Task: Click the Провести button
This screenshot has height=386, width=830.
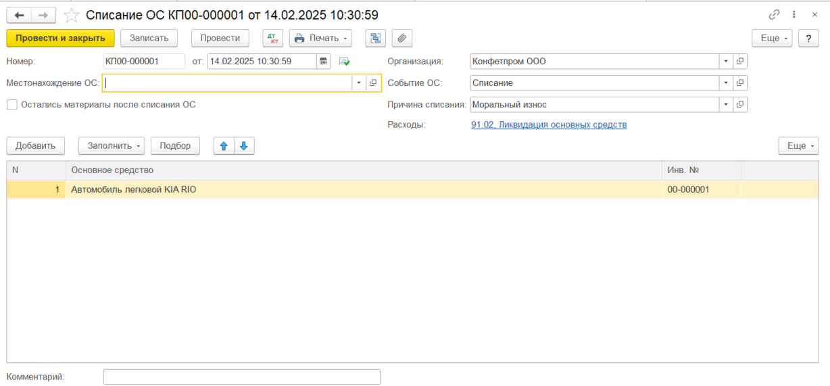Action: click(x=220, y=38)
